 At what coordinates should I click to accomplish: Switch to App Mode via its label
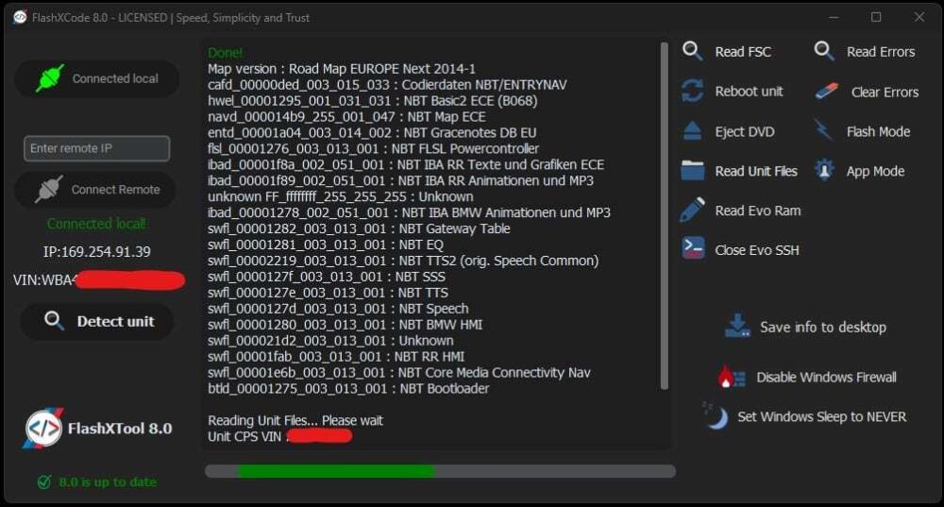(875, 172)
